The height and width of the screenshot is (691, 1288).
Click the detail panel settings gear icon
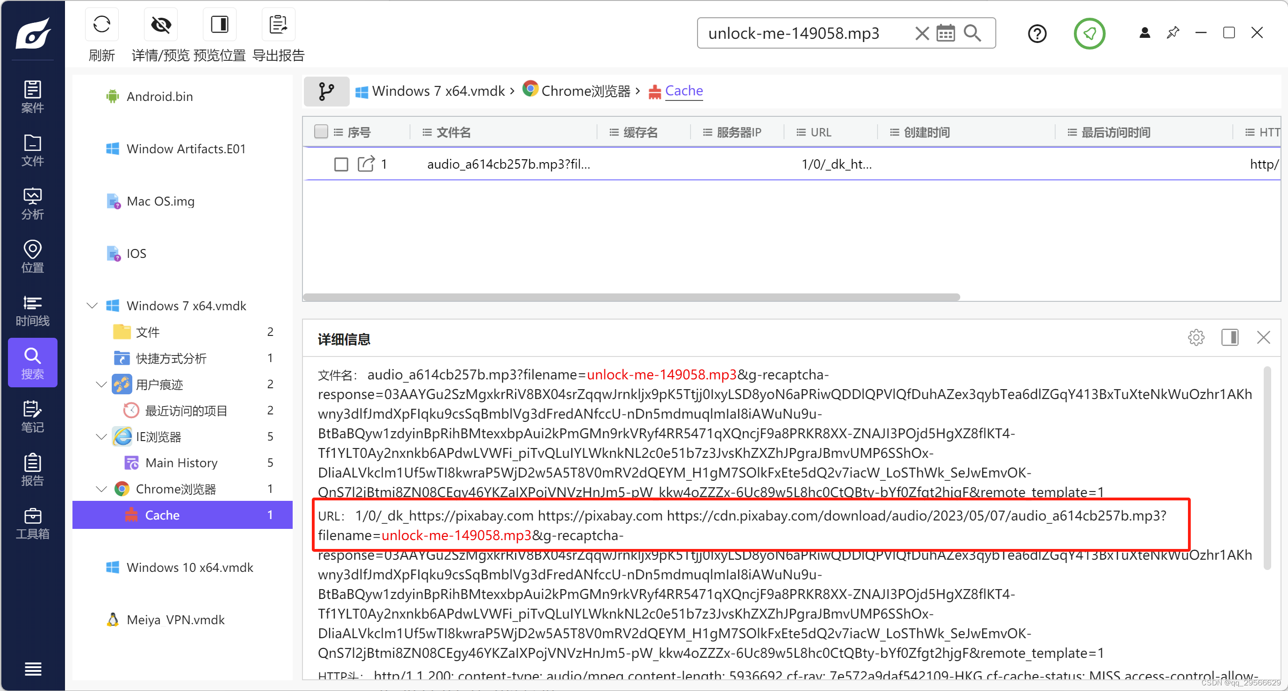[x=1196, y=337]
